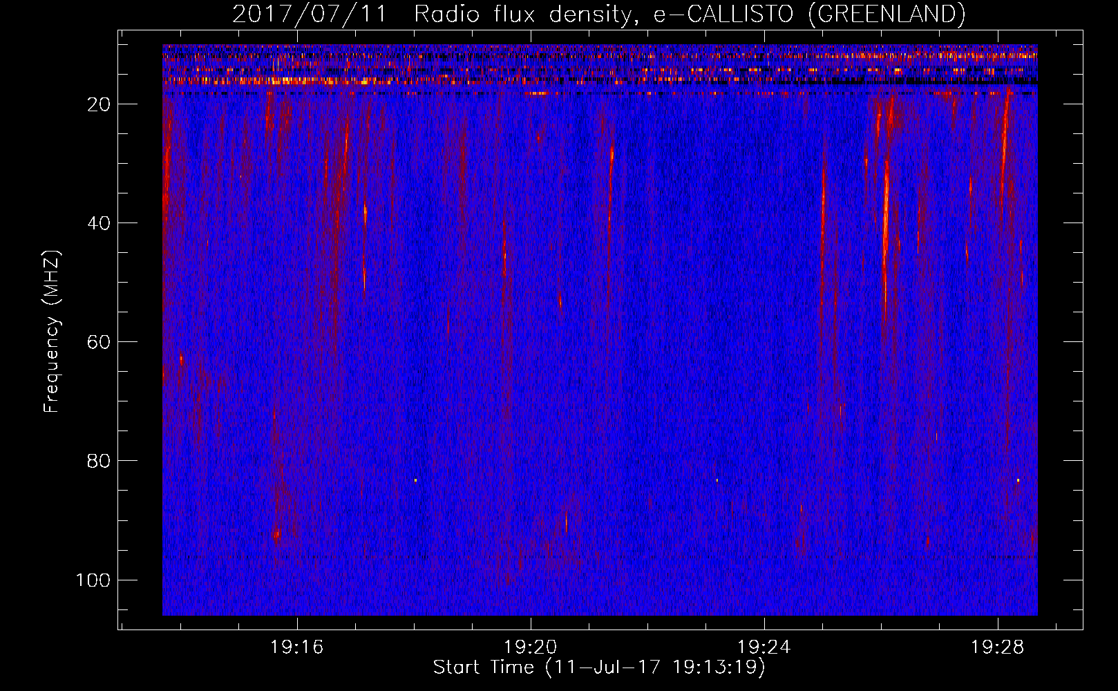1118x691 pixels.
Task: Click the plot title "2017/07/11 Radio flux density, e-CALLISTO (GREENLAND)"
Action: [598, 14]
